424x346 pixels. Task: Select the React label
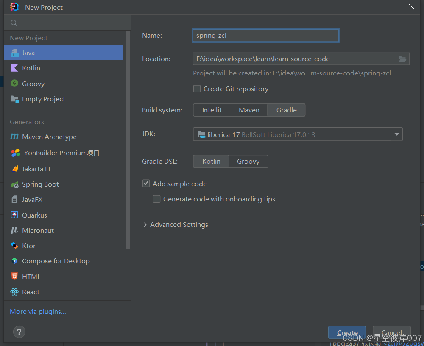(31, 292)
